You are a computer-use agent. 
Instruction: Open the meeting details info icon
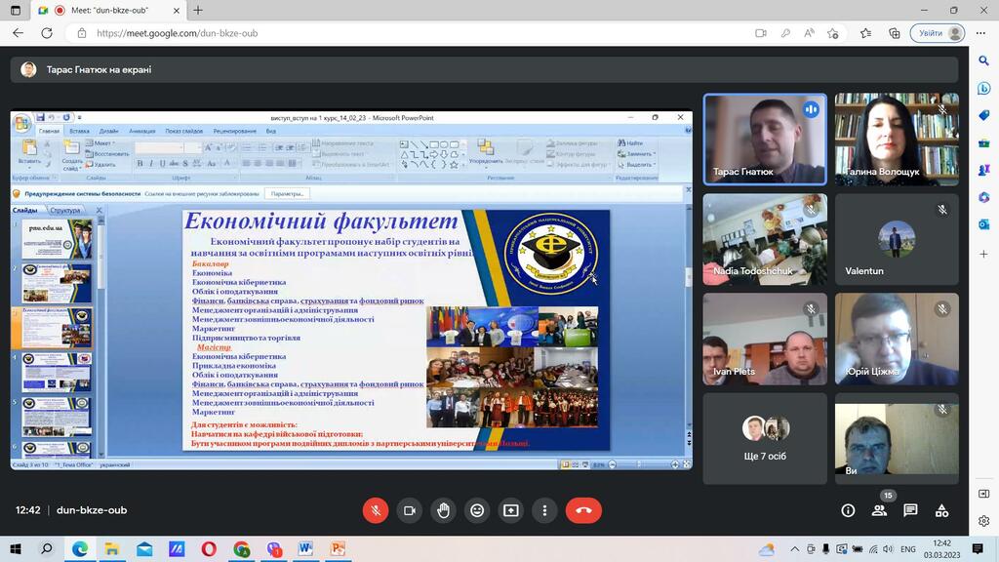pyautogui.click(x=848, y=510)
